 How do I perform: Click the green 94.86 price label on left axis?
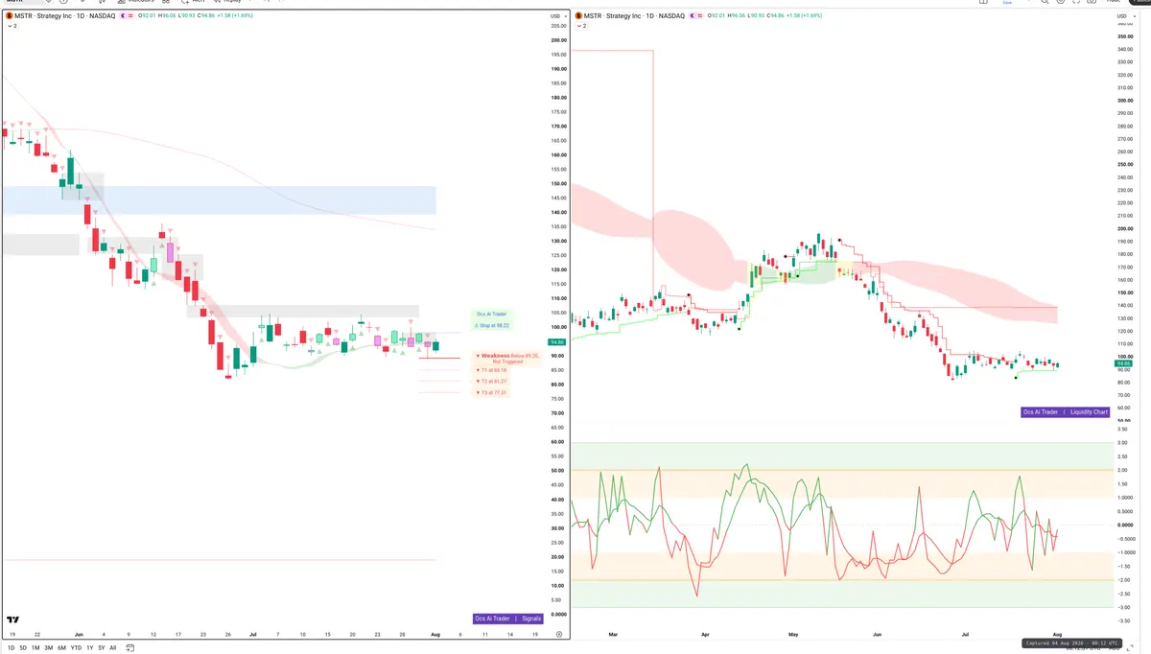[557, 341]
